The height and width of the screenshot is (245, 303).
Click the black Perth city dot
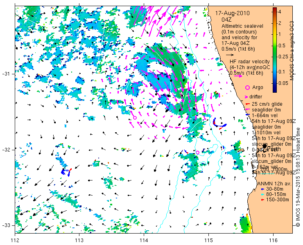[x=265, y=146]
